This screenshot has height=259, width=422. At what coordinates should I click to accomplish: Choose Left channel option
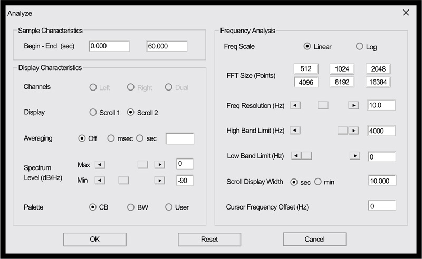click(x=93, y=87)
